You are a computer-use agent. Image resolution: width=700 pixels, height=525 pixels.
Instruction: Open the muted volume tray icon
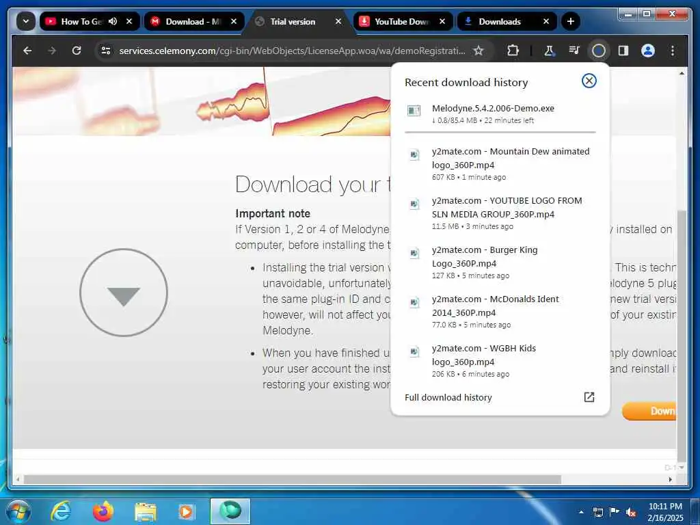coord(631,513)
